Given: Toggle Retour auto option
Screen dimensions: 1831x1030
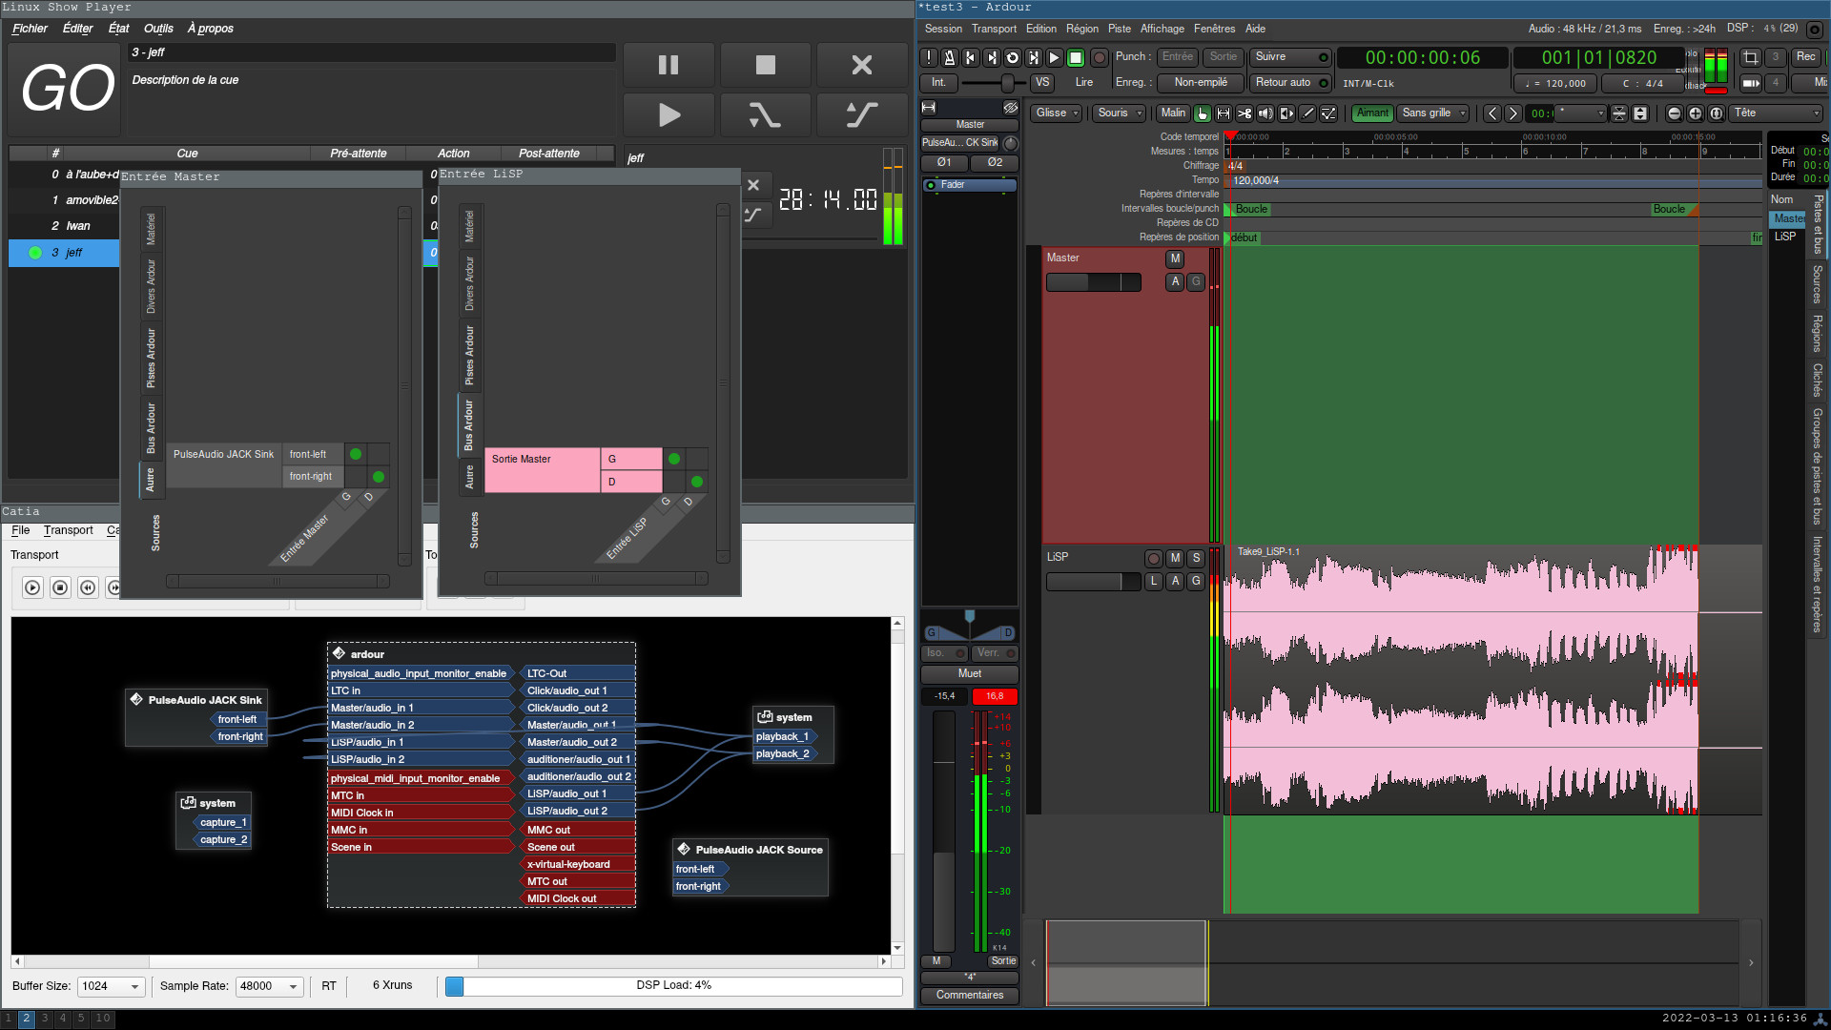Looking at the screenshot, I should [x=1289, y=83].
